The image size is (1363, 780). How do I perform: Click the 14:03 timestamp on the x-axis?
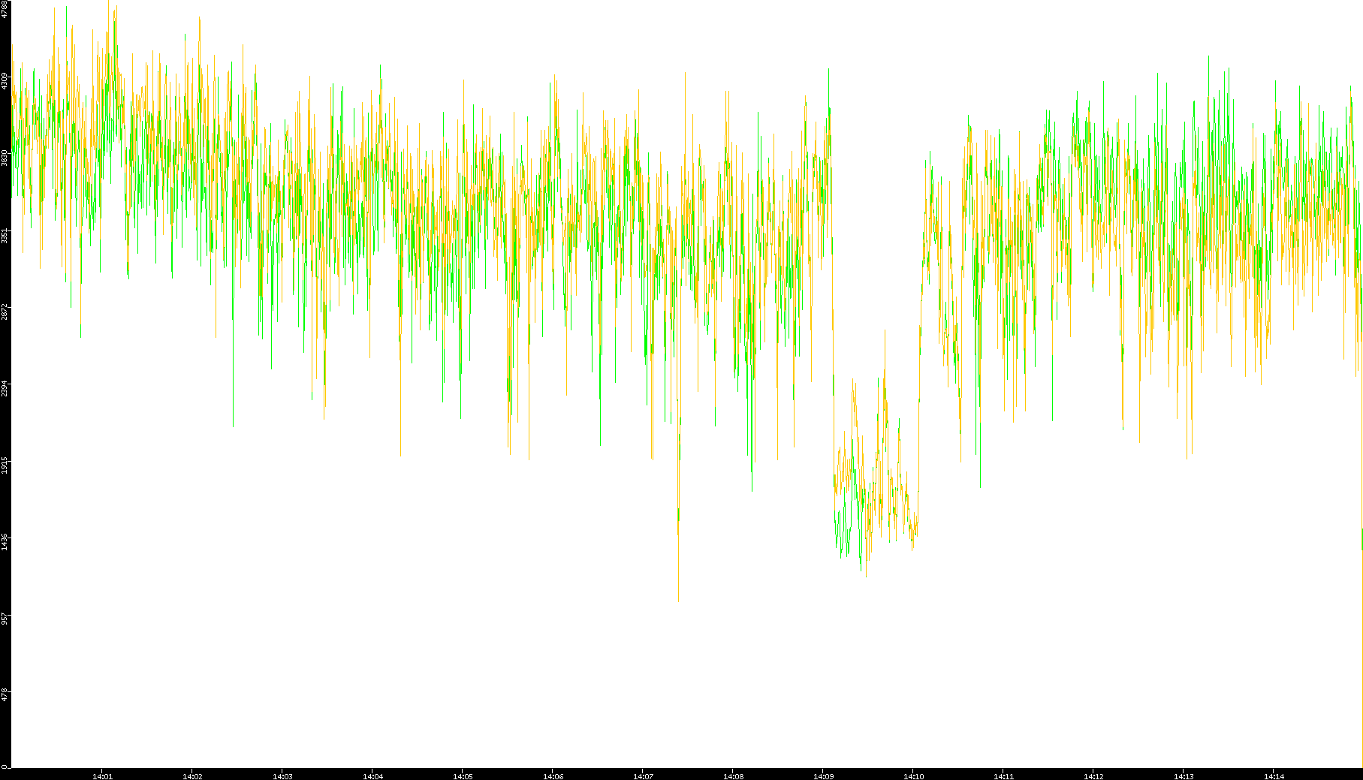tap(282, 775)
